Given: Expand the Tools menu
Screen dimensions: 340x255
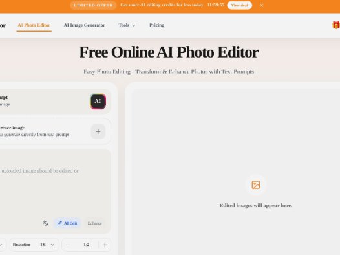Looking at the screenshot, I should [127, 25].
